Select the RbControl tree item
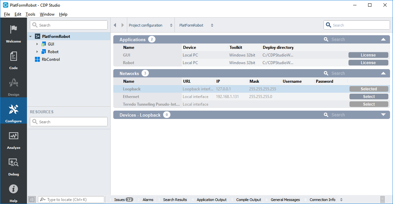 pyautogui.click(x=51, y=59)
